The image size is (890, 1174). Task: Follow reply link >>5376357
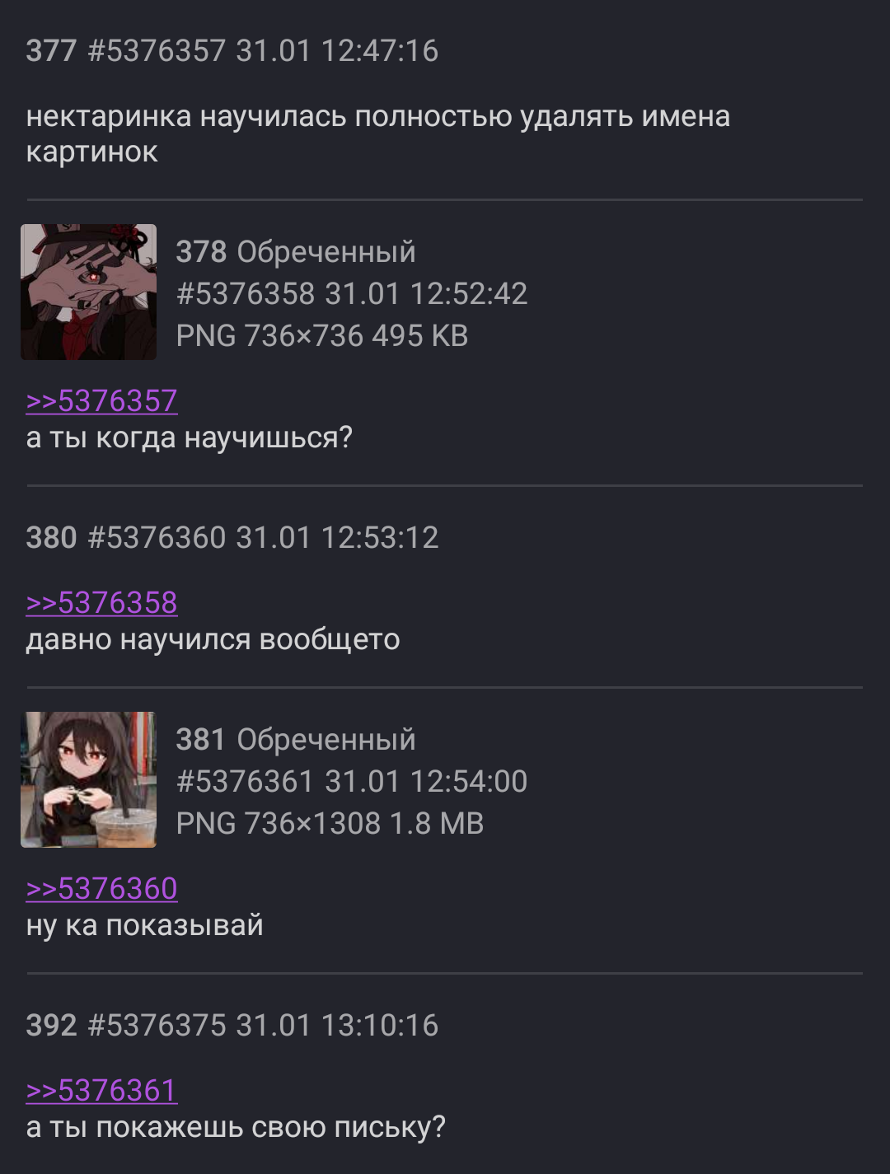pyautogui.click(x=101, y=401)
